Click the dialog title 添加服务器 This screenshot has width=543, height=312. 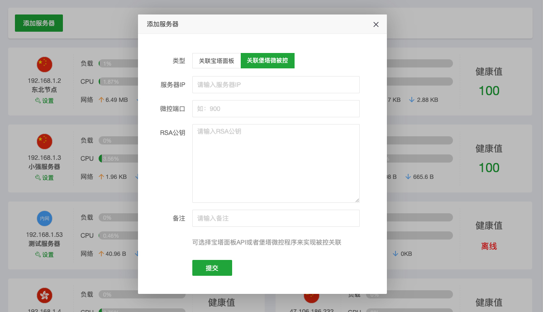coord(162,24)
